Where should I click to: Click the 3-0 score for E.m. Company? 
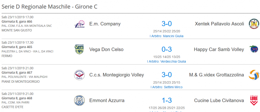click(167, 24)
